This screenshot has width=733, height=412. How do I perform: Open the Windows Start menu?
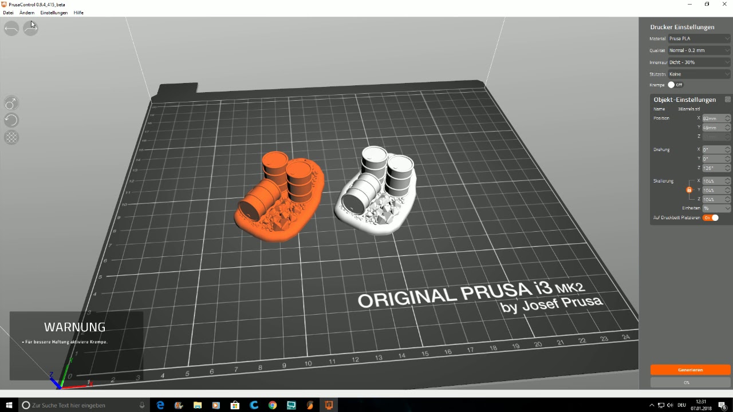click(9, 405)
